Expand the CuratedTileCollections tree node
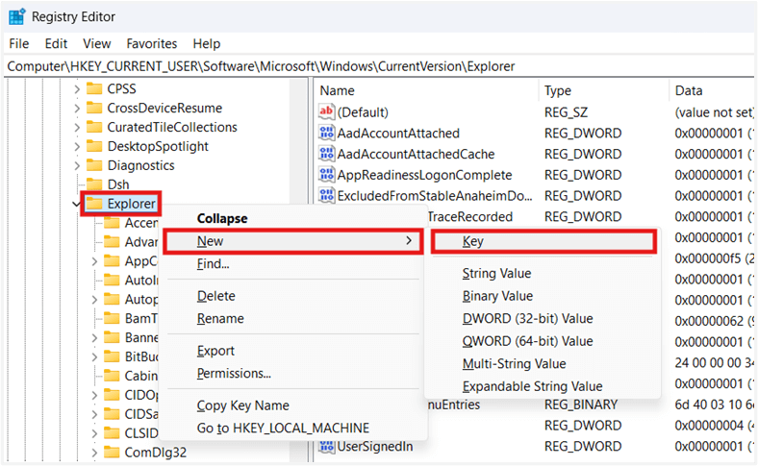This screenshot has width=758, height=466. point(77,128)
